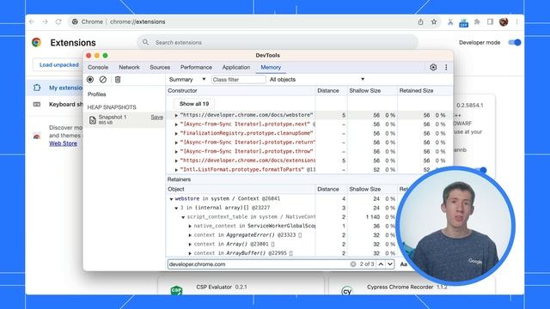The image size is (550, 309).
Task: Clear the developer.chrome.com search text
Action: click(x=353, y=264)
